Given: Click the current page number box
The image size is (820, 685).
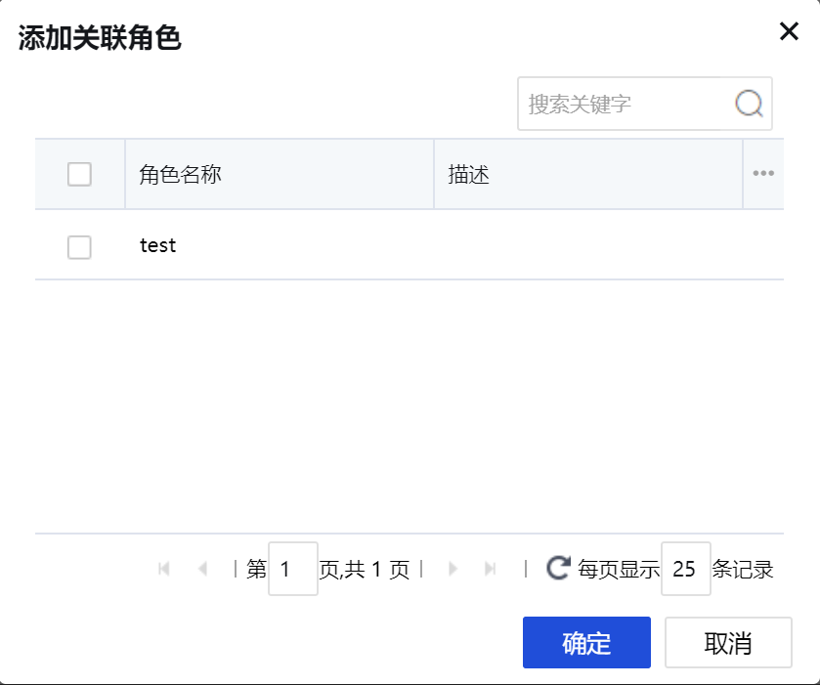Looking at the screenshot, I should coord(292,569).
